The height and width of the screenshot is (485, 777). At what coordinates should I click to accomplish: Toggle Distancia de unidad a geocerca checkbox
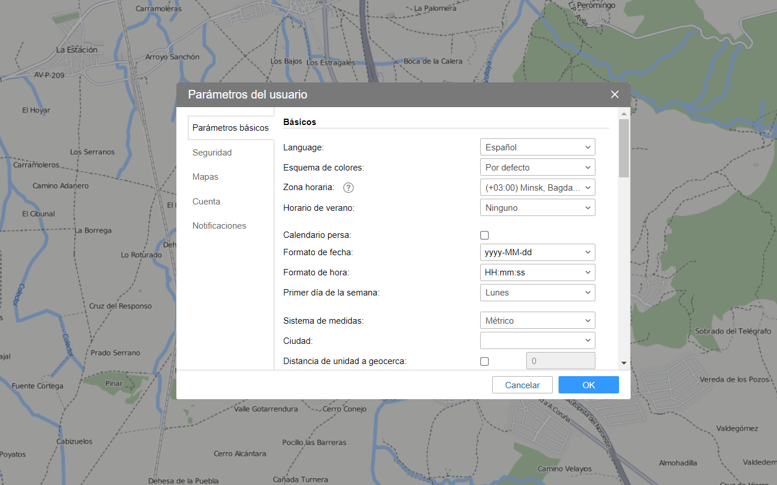484,361
